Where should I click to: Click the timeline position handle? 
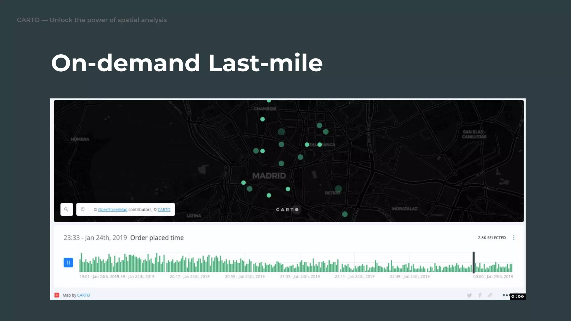473,262
